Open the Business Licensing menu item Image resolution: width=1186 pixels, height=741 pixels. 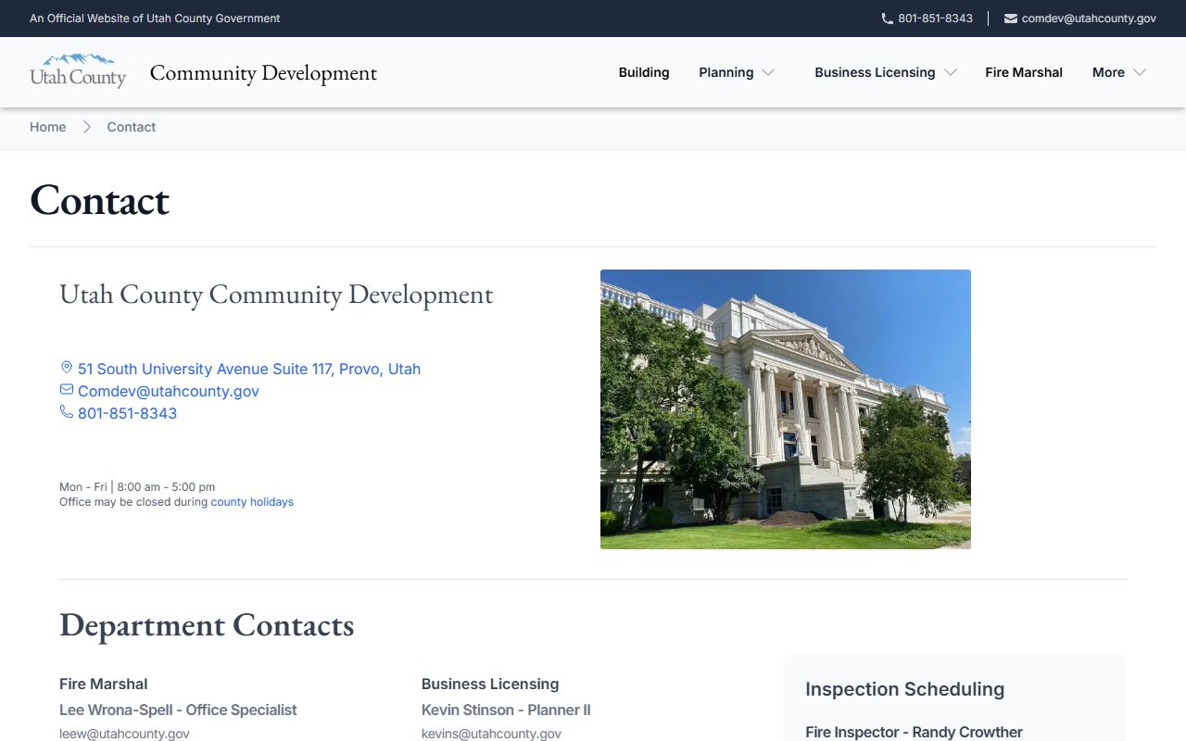click(875, 72)
